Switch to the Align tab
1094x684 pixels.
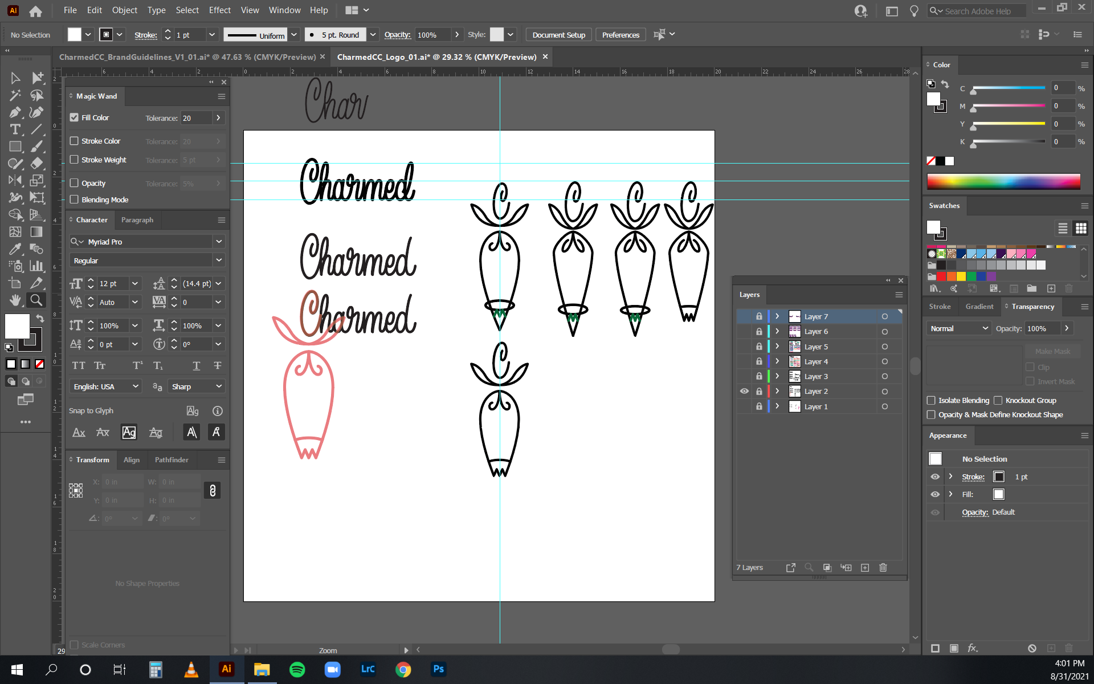click(132, 460)
